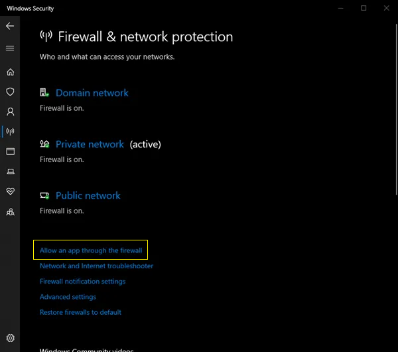Viewport: 398px width, 352px height.
Task: Click Allow an app through the firewall
Action: pos(91,250)
